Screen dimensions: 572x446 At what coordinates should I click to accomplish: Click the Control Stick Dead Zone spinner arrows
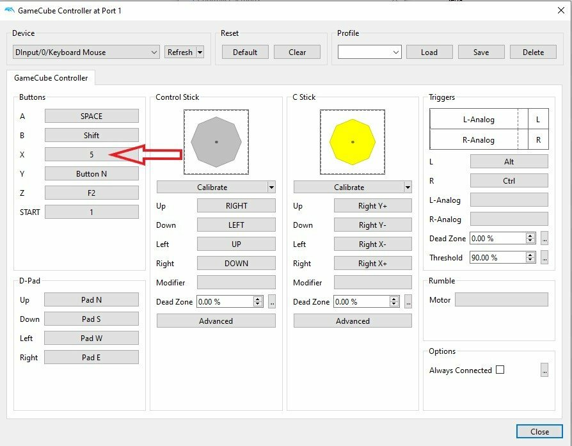(258, 301)
